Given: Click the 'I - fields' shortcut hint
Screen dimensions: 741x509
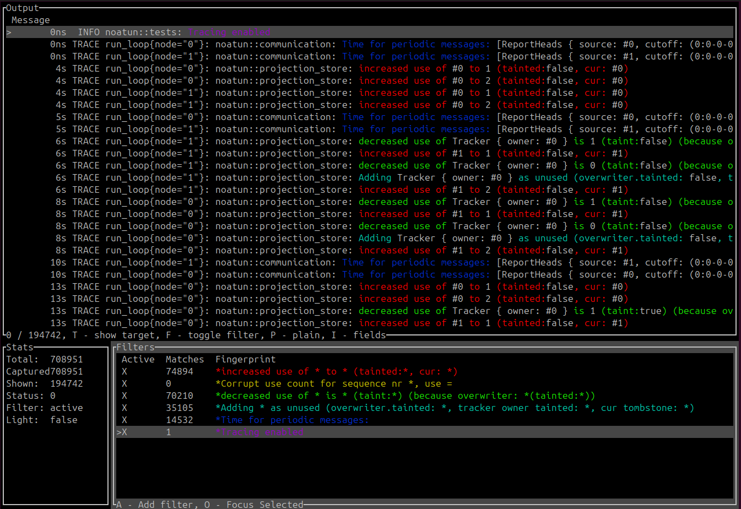Looking at the screenshot, I should tap(358, 335).
